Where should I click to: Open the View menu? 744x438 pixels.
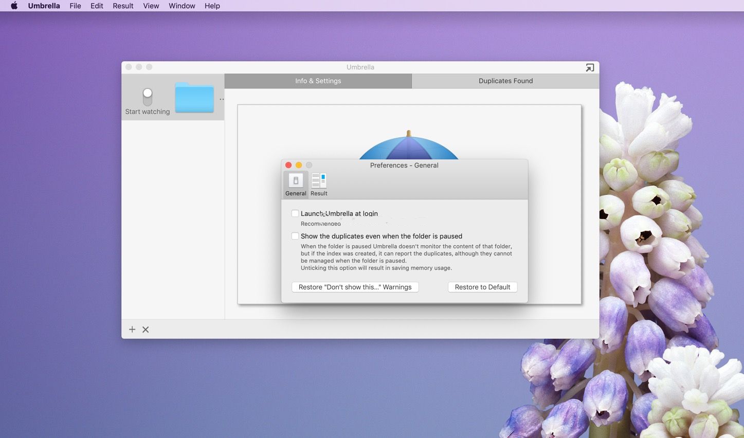pyautogui.click(x=151, y=6)
